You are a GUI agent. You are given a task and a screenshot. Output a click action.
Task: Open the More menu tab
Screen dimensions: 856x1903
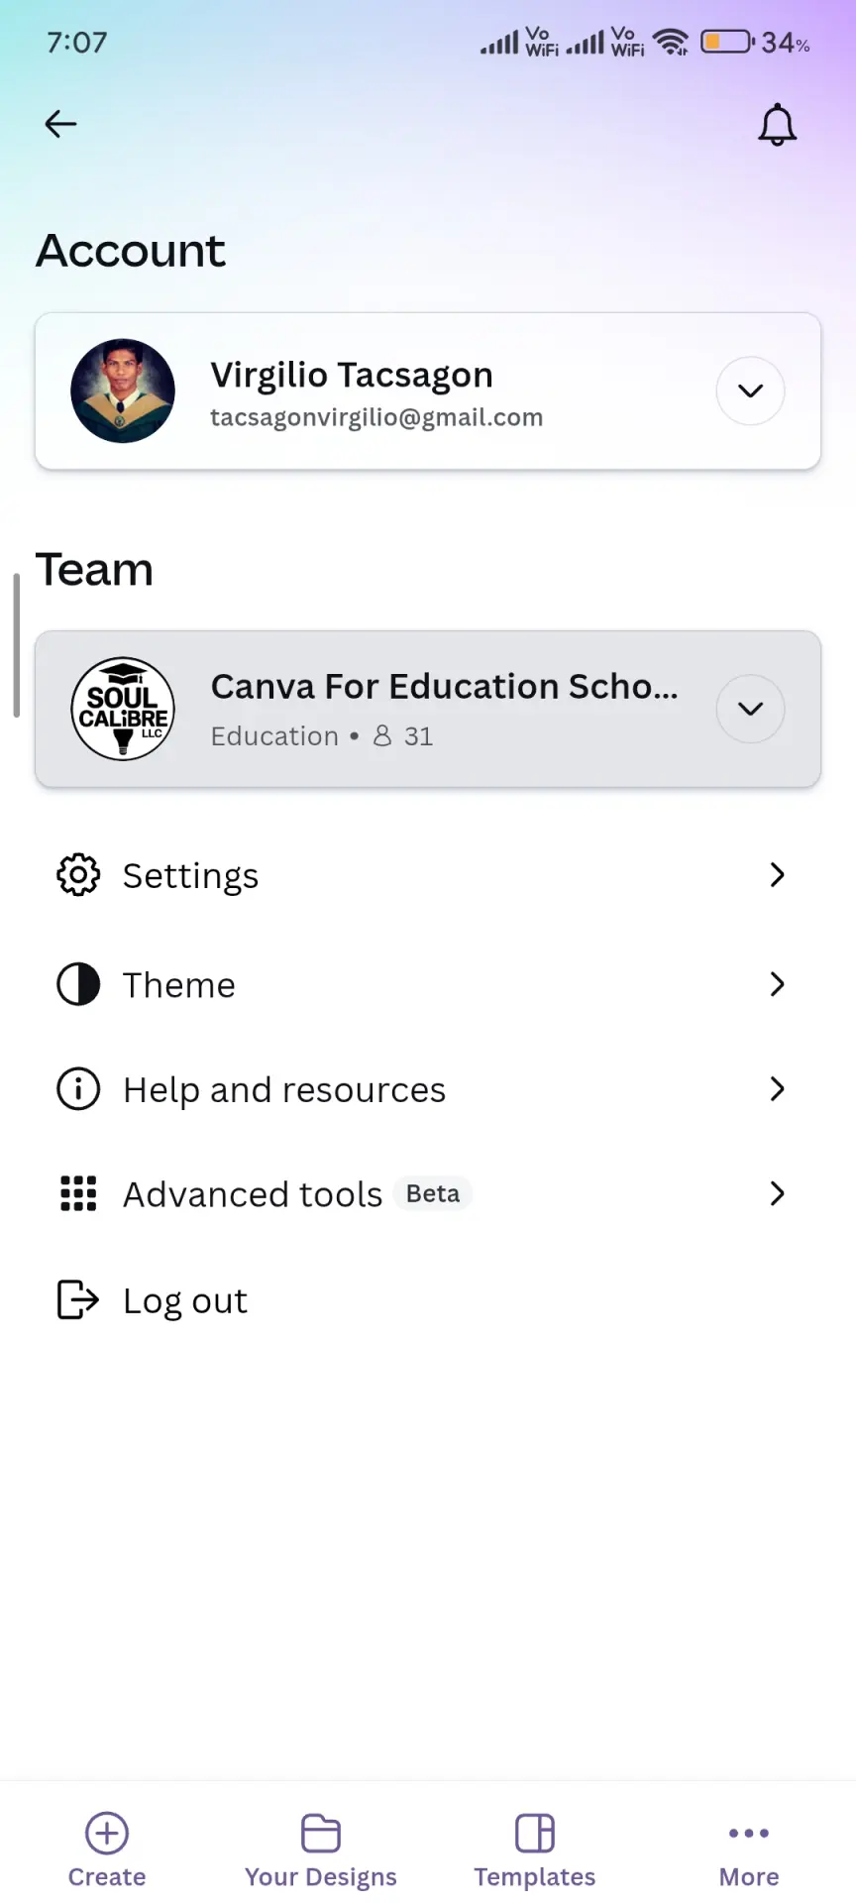[749, 1850]
